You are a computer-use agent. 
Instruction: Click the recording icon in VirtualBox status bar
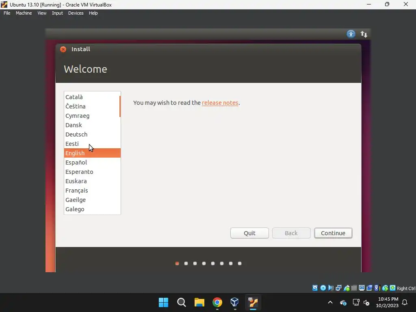[369, 288]
